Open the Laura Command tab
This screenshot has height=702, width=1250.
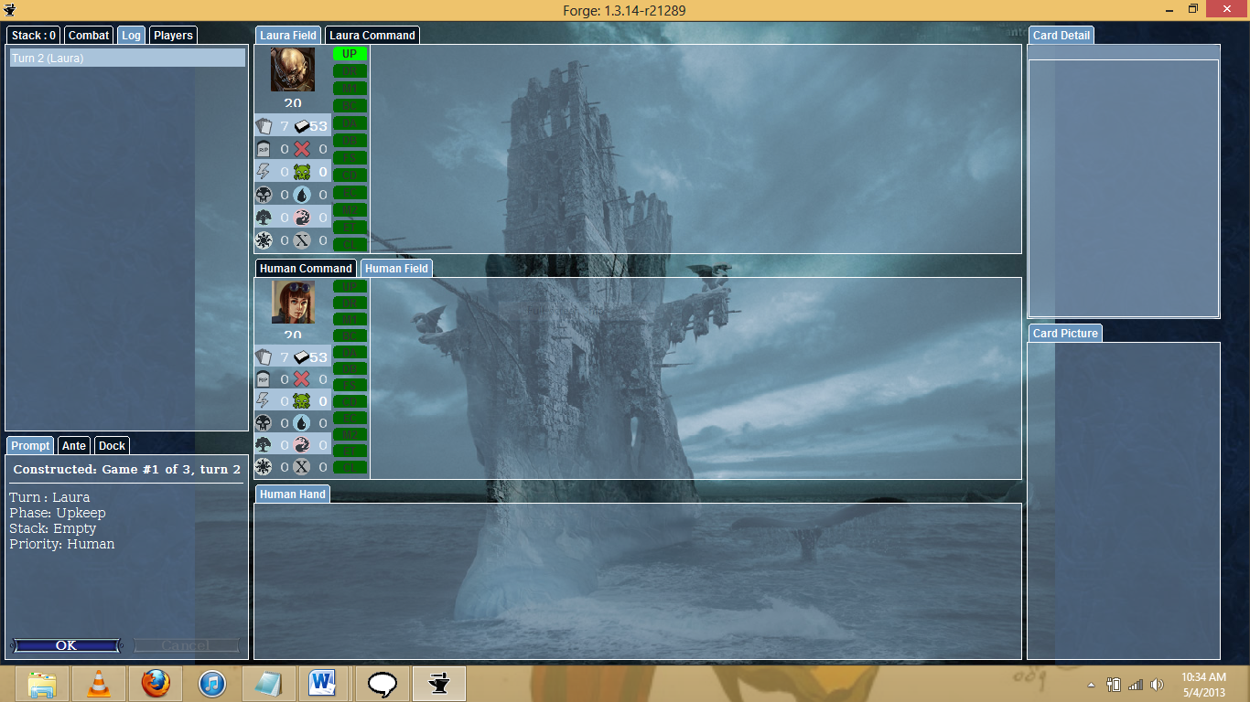[x=372, y=36]
